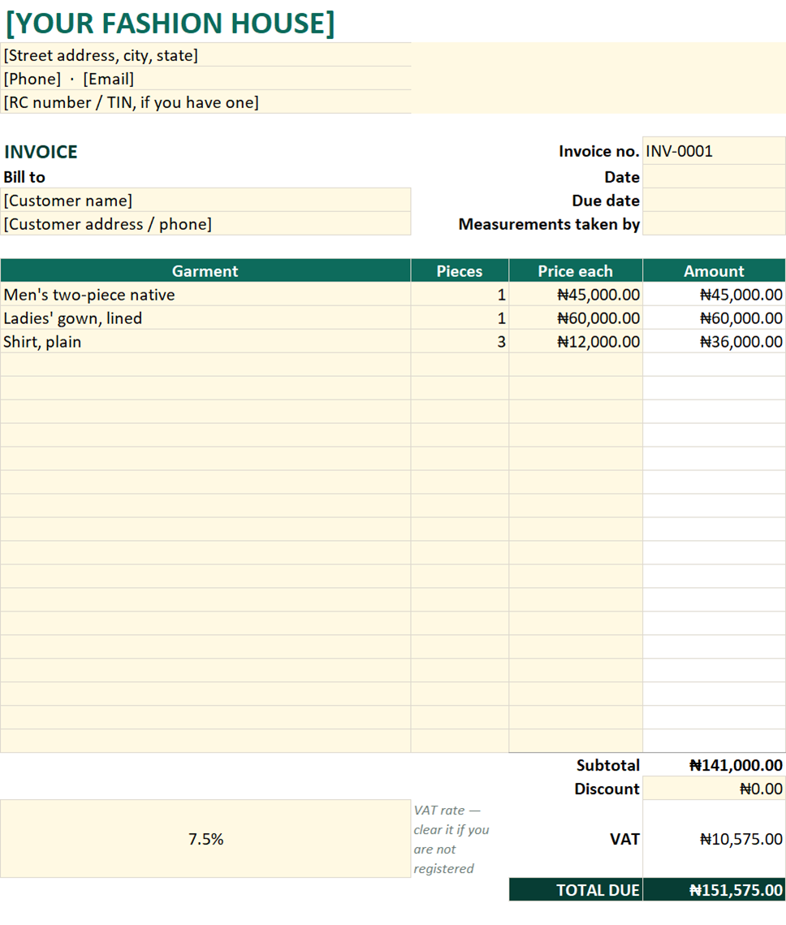Select the Date label
The image size is (786, 925).
tap(621, 177)
